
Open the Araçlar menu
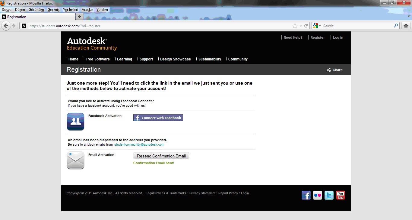(87, 10)
